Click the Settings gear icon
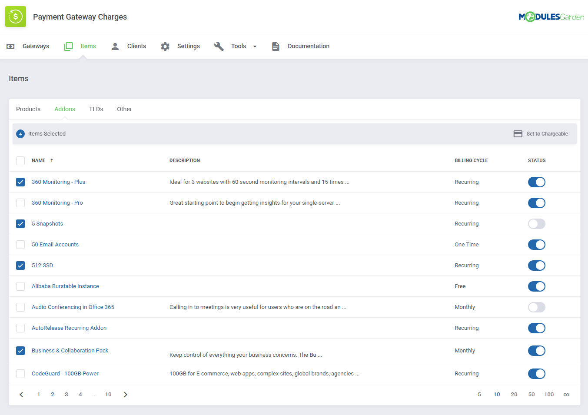588x415 pixels. click(x=165, y=46)
